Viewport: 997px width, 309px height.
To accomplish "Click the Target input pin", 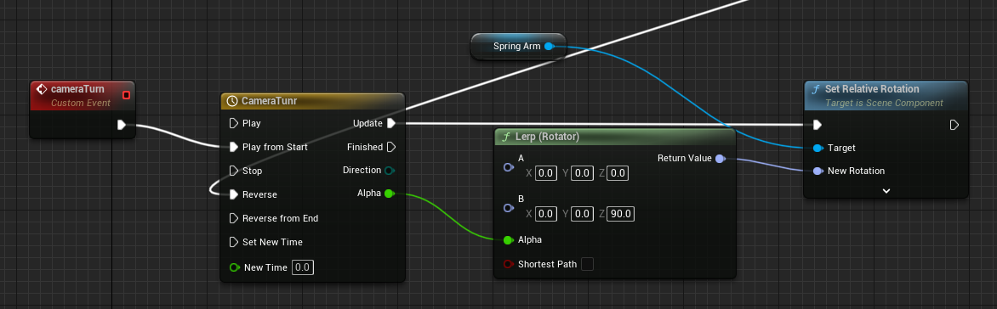I will coord(818,148).
